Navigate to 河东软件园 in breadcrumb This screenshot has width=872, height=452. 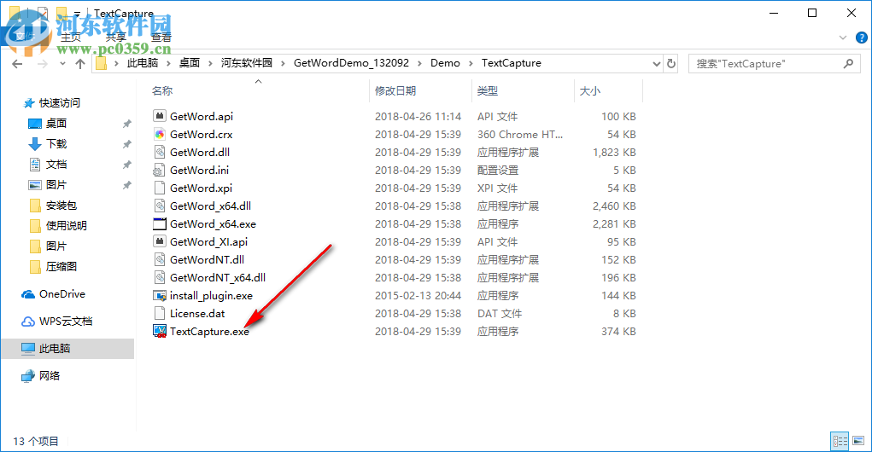pyautogui.click(x=246, y=63)
